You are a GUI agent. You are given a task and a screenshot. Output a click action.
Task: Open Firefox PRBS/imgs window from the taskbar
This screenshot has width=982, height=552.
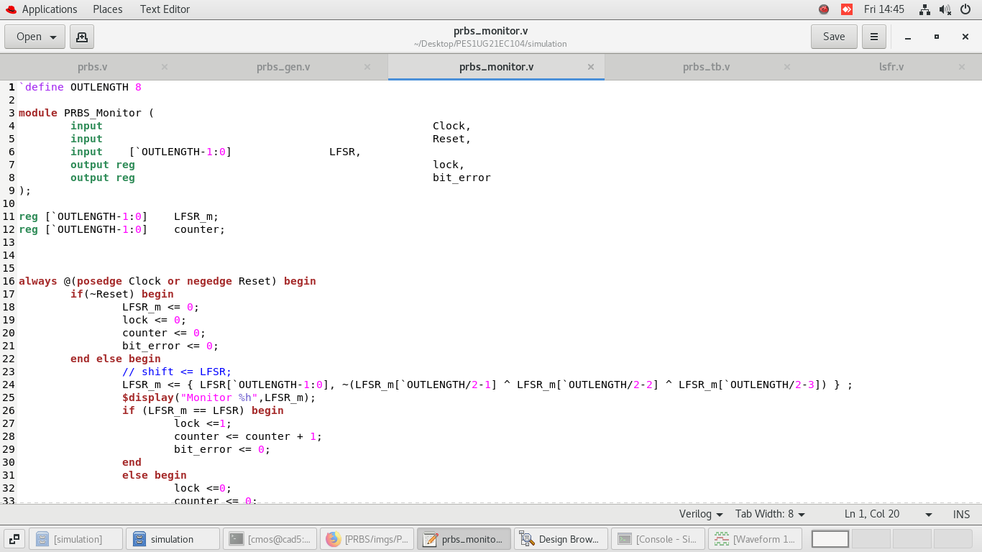pos(367,538)
